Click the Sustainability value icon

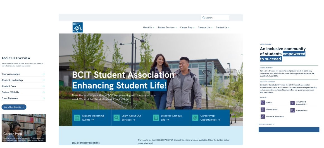263,110
